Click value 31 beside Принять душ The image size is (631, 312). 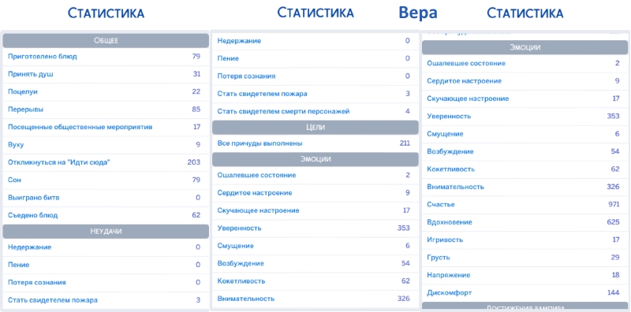tap(196, 74)
